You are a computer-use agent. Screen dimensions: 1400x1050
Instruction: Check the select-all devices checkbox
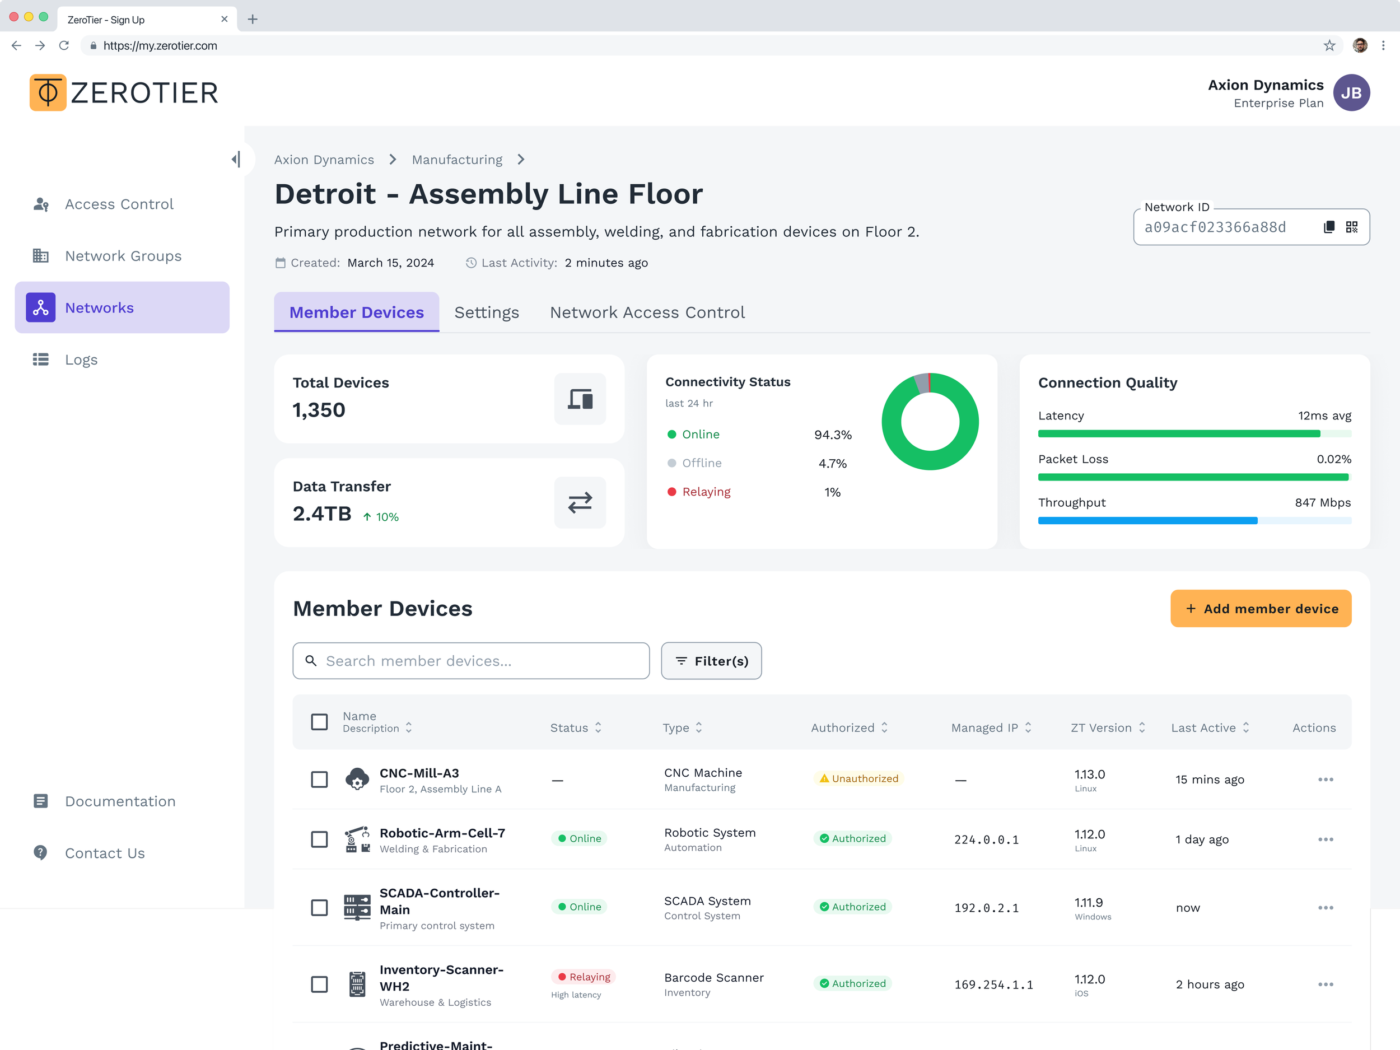tap(320, 721)
